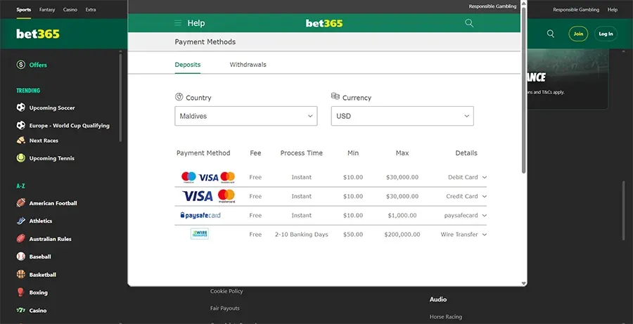Click the Casino 777 icon
This screenshot has height=324, width=633.
point(20,310)
